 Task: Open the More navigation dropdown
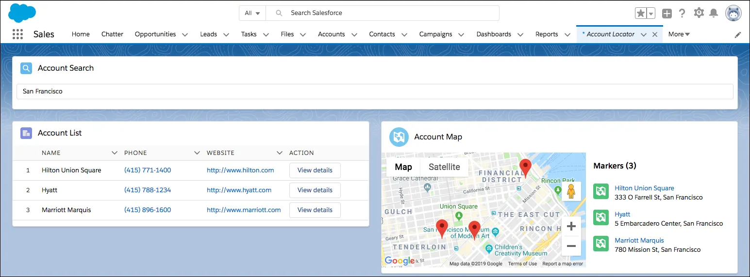tap(679, 34)
